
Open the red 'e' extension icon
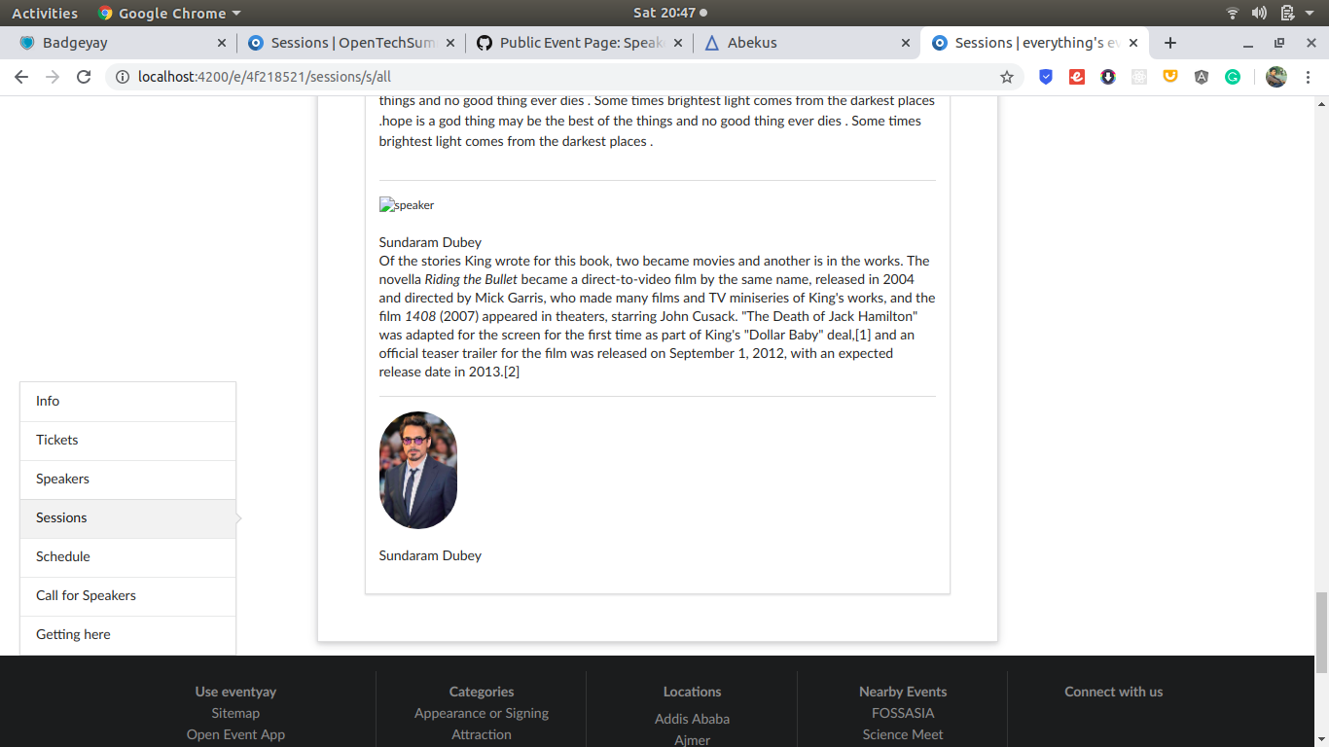click(x=1077, y=77)
